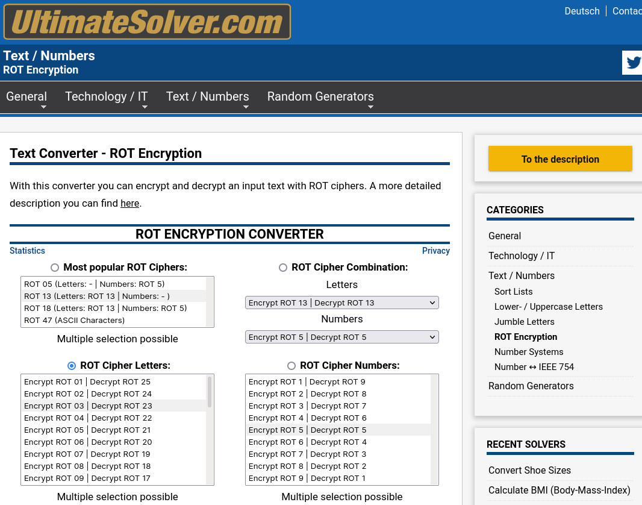Follow the 'here' description link
The height and width of the screenshot is (505, 642).
tap(130, 203)
